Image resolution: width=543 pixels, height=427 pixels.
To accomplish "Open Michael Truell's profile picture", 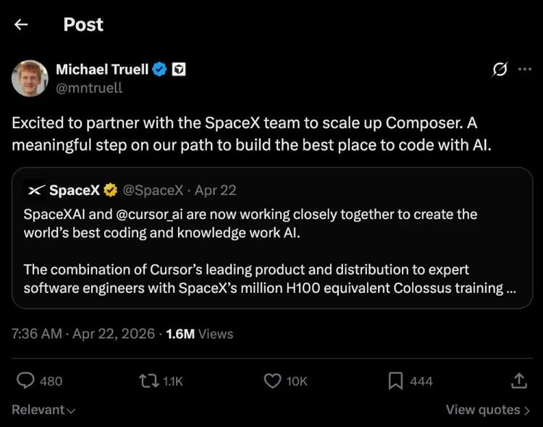I will [x=30, y=78].
